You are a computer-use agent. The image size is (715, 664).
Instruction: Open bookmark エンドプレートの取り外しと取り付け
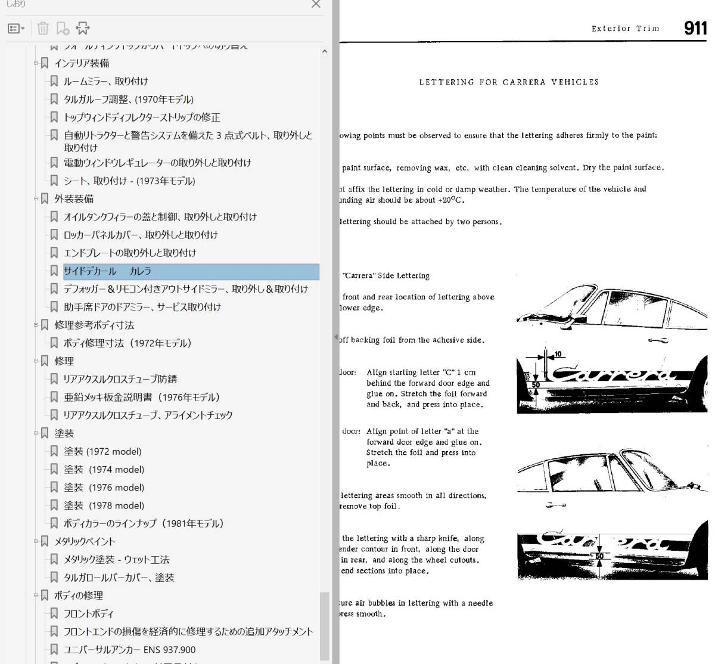pyautogui.click(x=130, y=253)
